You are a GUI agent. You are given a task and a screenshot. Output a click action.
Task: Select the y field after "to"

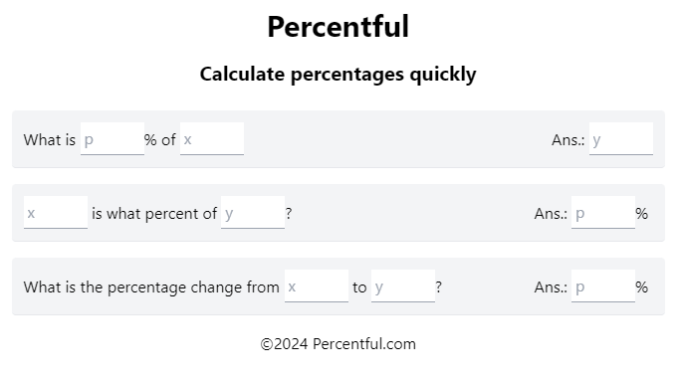[403, 286]
